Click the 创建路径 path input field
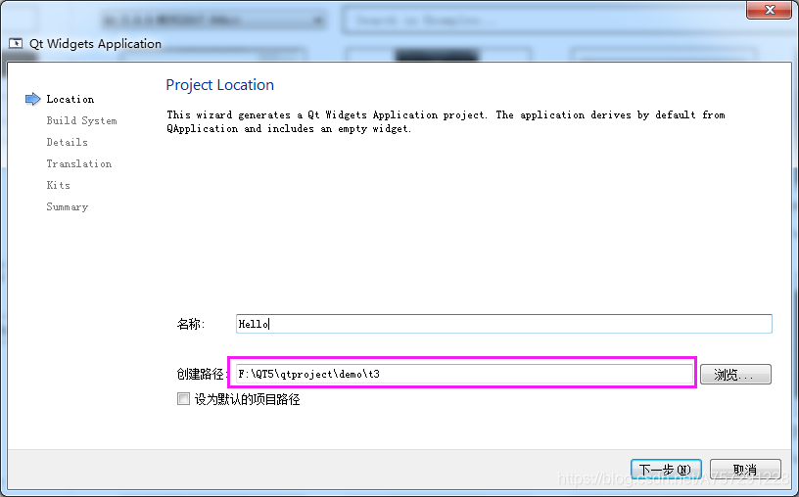The width and height of the screenshot is (799, 497). [464, 374]
